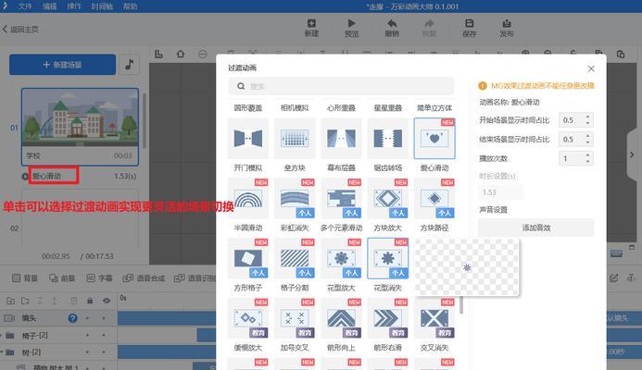Viewport: 642px width, 370px height.
Task: Select the 箭形向上 transition icon
Action: coord(341,318)
